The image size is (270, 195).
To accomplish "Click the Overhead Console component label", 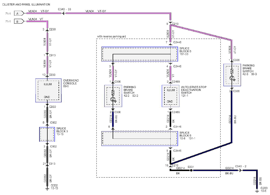I will point(71,83).
